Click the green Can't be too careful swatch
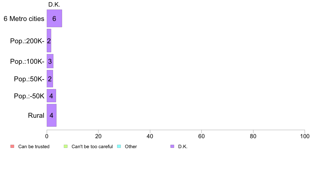Viewport: 312px width, 193px height. 66,147
